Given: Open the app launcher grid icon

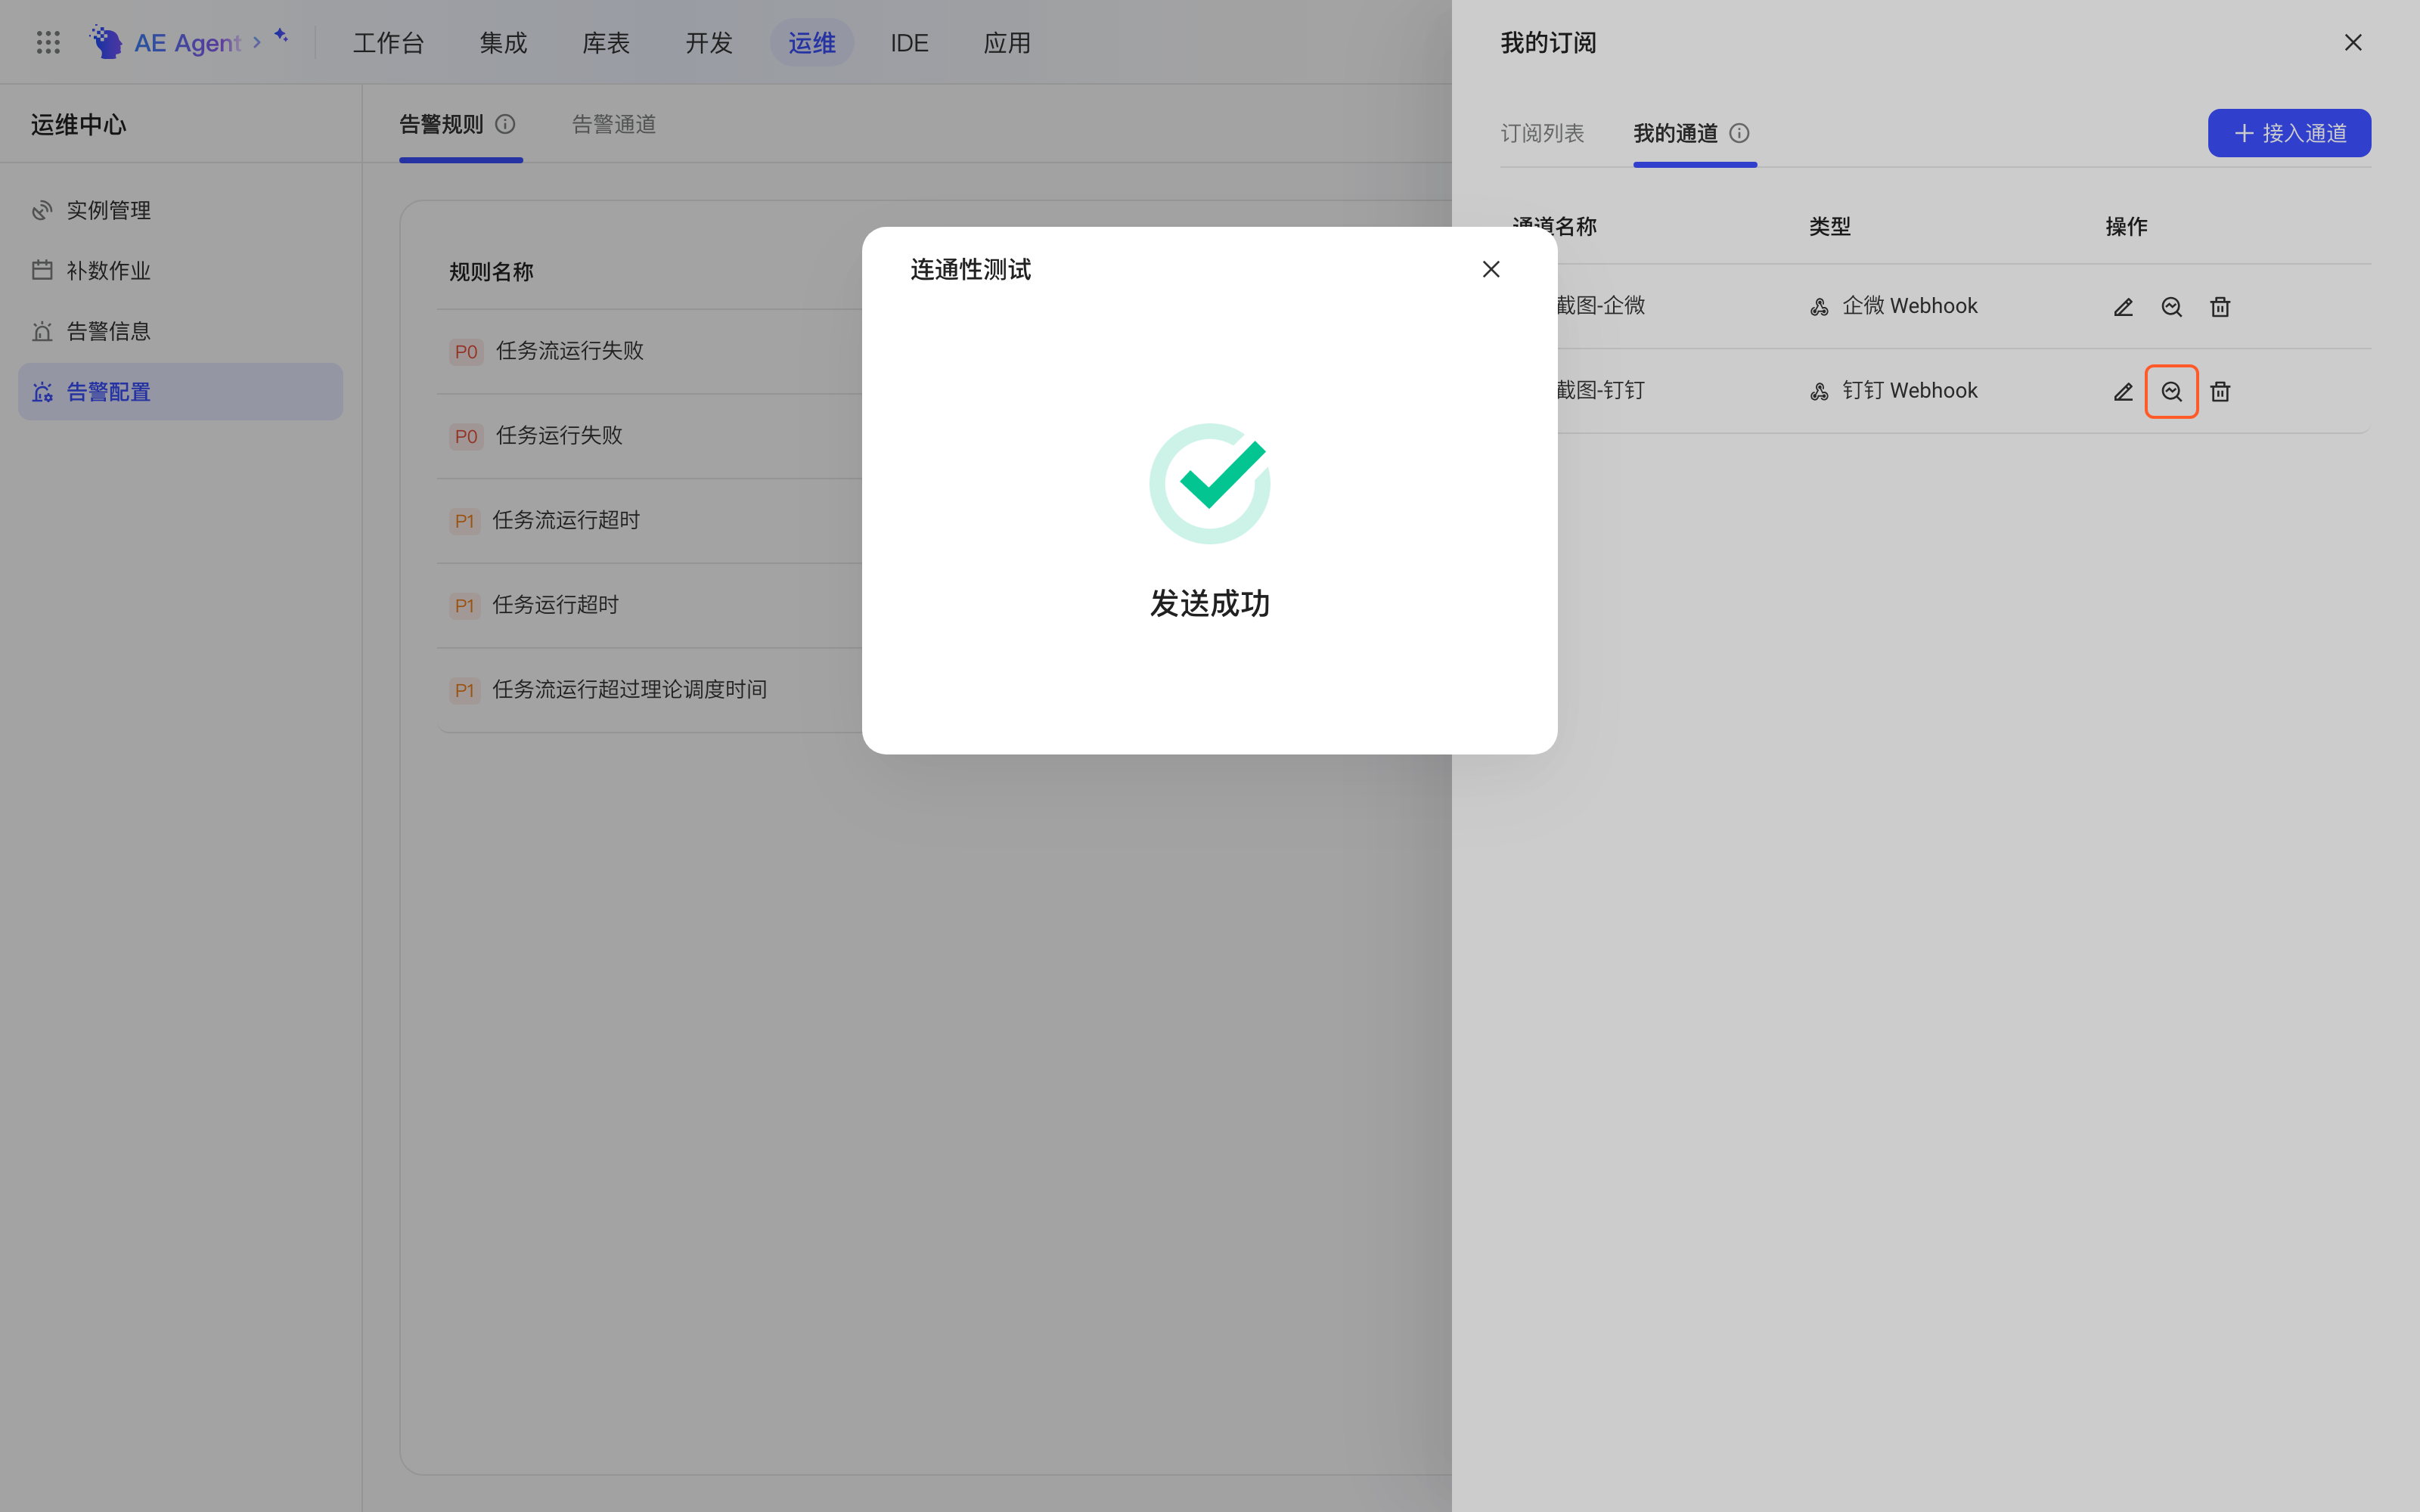Looking at the screenshot, I should (x=48, y=42).
